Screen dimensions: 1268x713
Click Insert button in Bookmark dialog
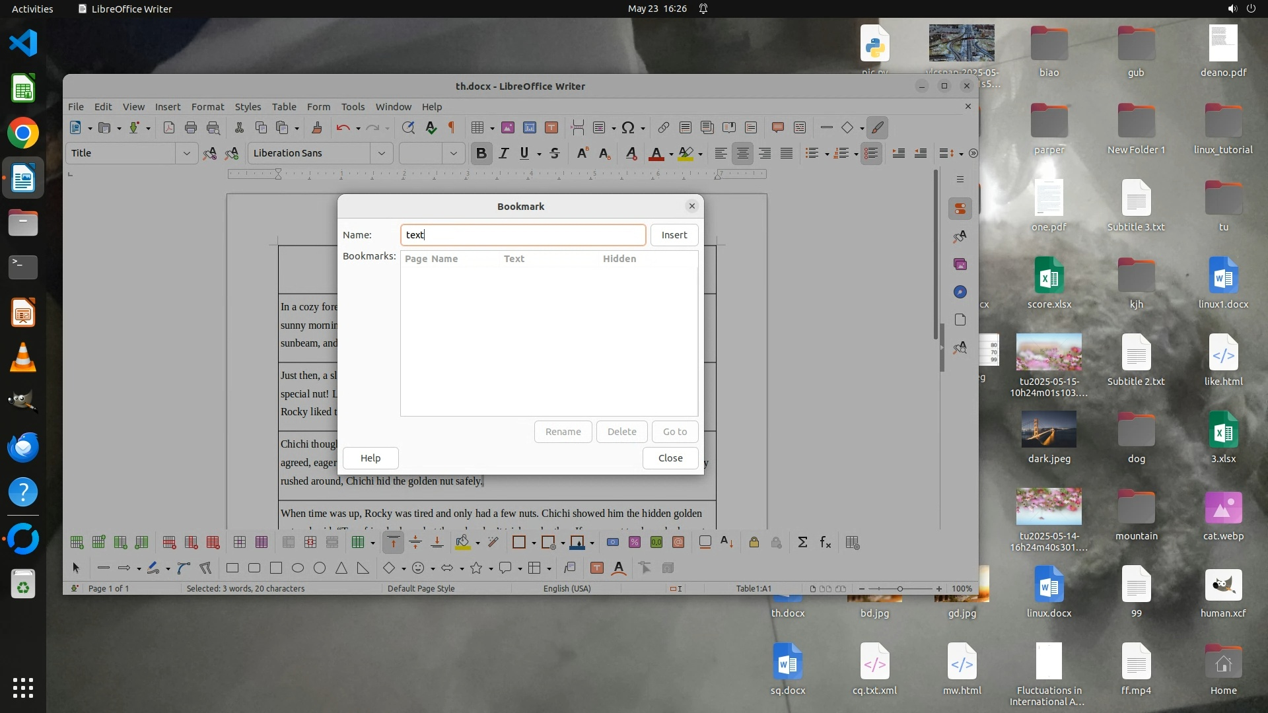(x=674, y=235)
